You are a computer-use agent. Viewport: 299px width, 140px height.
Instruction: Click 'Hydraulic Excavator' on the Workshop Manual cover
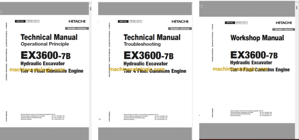click(x=251, y=62)
